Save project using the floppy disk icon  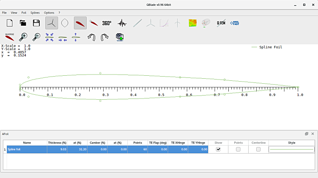pos(36,23)
